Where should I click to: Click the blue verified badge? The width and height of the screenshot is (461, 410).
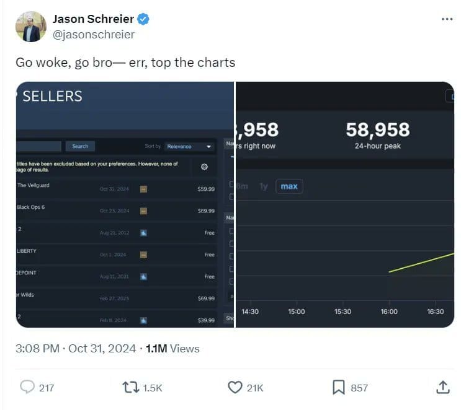(143, 19)
